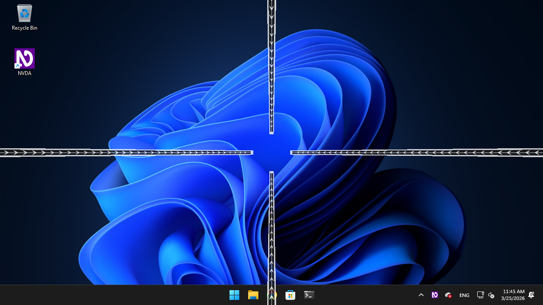Open Microsoft Store from the taskbar
The image size is (543, 305).
(290, 295)
